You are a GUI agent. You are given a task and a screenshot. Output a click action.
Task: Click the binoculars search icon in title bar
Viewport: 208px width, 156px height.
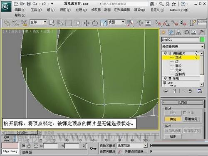tap(152, 4)
